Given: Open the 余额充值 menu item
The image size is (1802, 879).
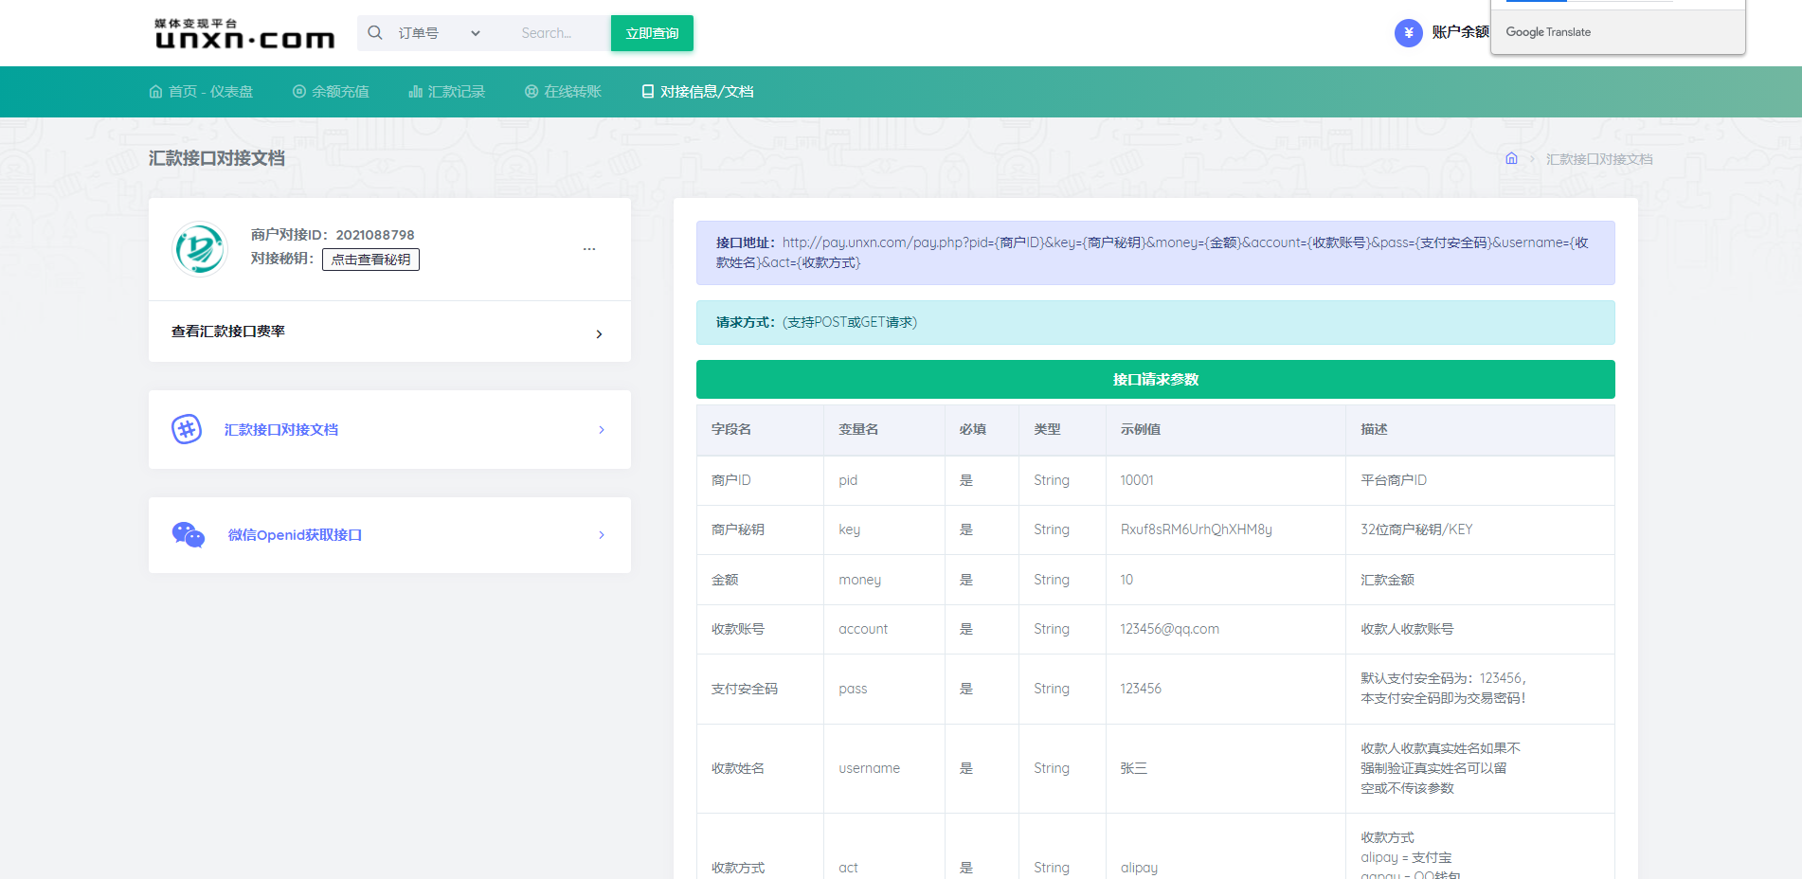Looking at the screenshot, I should 331,92.
